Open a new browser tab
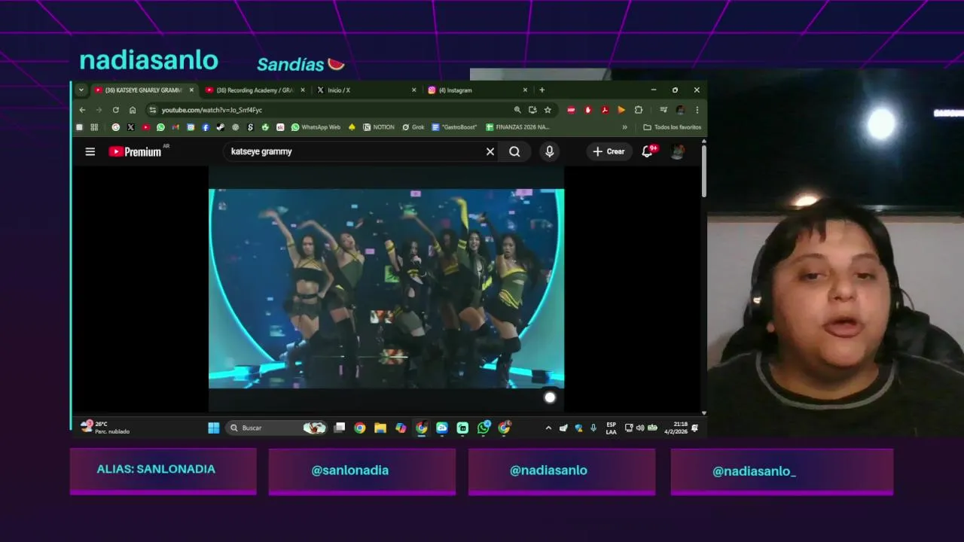Viewport: 964px width, 542px height. pyautogui.click(x=541, y=90)
